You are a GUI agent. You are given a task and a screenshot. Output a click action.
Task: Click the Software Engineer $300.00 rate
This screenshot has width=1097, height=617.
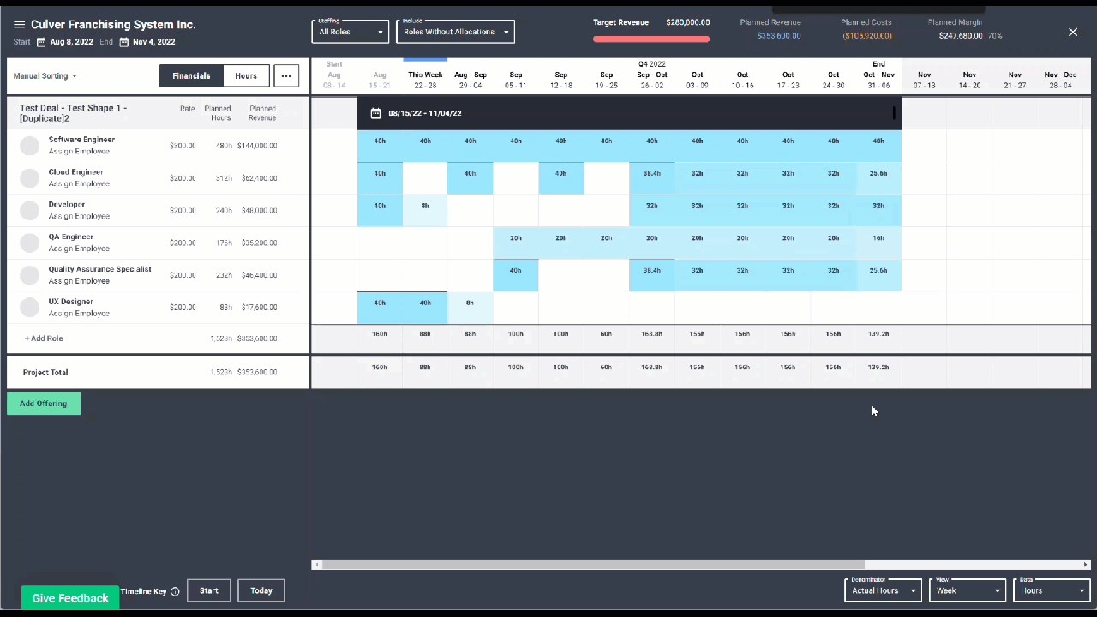(183, 146)
